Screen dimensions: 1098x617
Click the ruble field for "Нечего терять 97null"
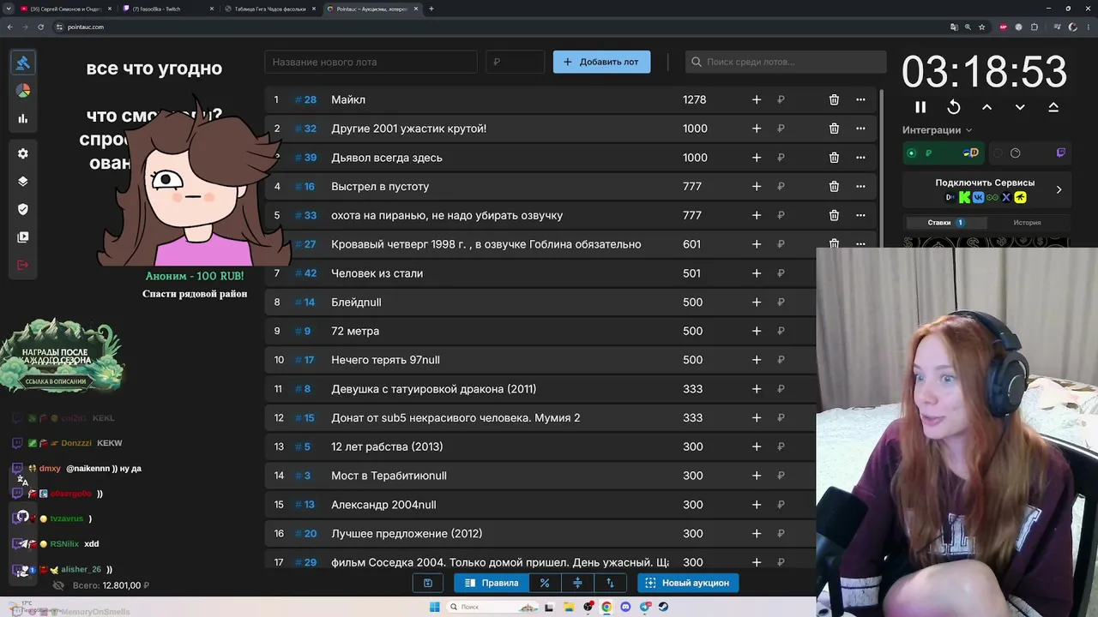(x=781, y=360)
